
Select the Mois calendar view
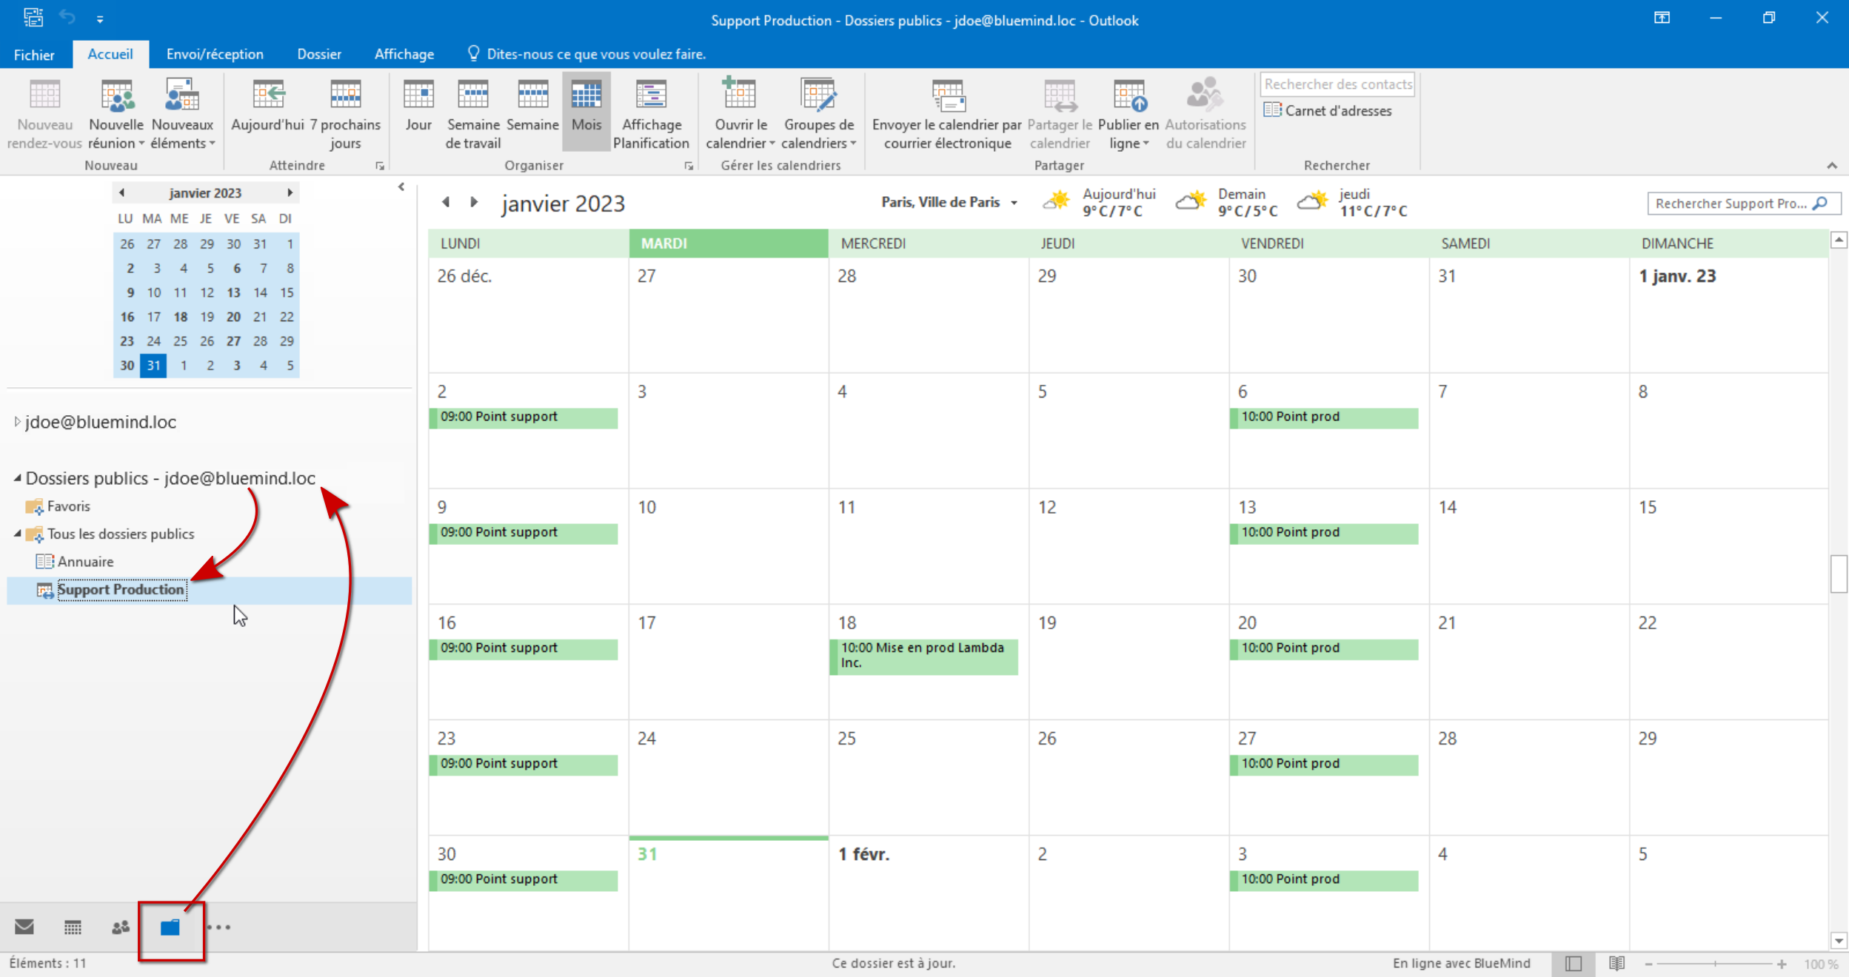(x=586, y=111)
